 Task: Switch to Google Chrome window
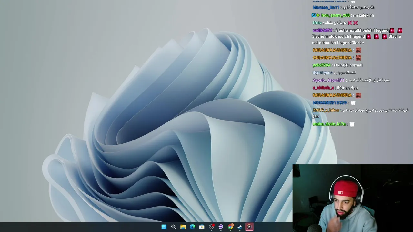230,227
